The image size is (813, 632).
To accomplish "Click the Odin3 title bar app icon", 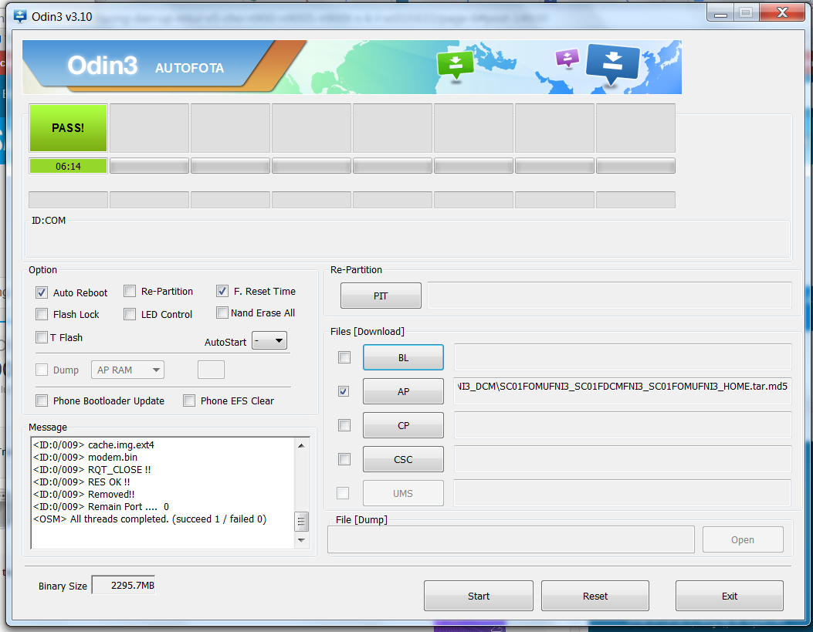I will click(x=20, y=16).
